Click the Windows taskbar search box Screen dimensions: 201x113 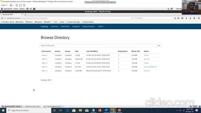29,110
